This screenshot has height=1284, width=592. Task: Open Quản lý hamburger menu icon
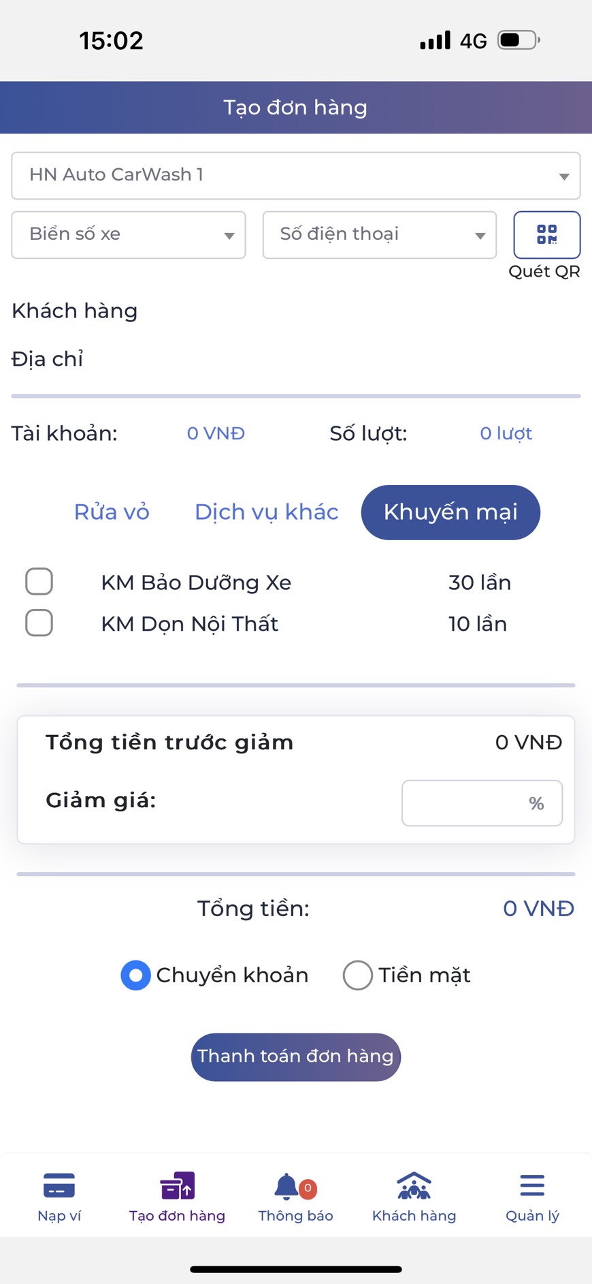point(532,1185)
